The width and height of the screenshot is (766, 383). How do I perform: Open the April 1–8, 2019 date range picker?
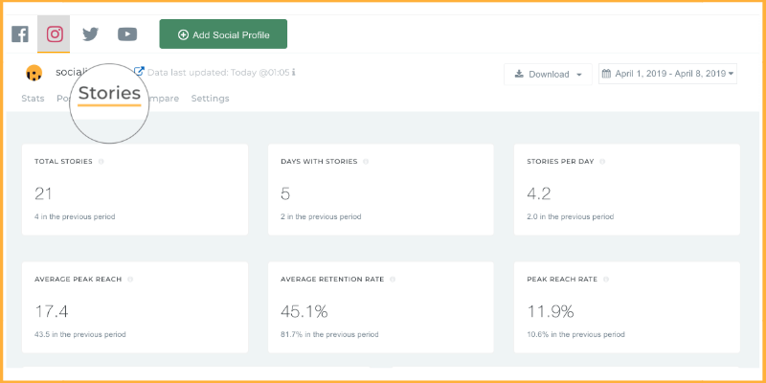667,74
